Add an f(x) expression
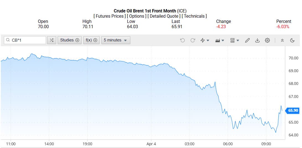This screenshot has width=302, height=148. [x=91, y=40]
